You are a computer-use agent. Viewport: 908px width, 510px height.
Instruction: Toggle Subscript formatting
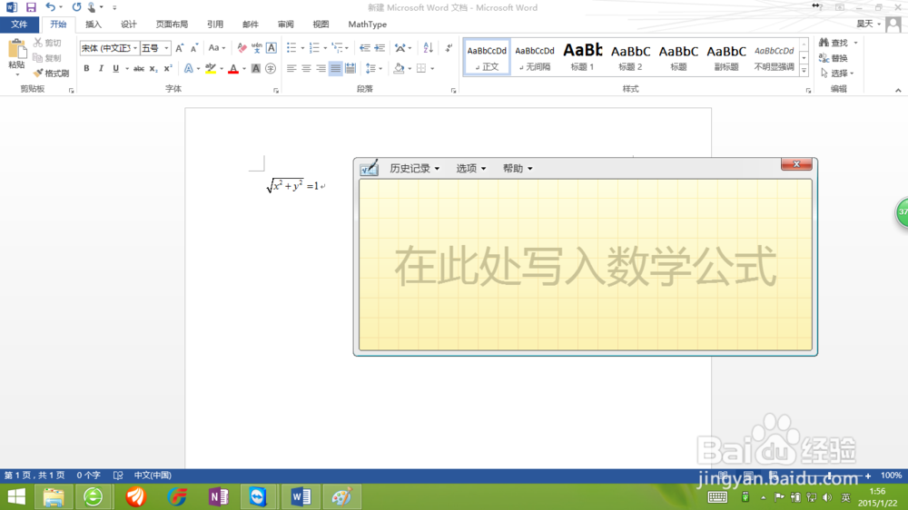[153, 68]
